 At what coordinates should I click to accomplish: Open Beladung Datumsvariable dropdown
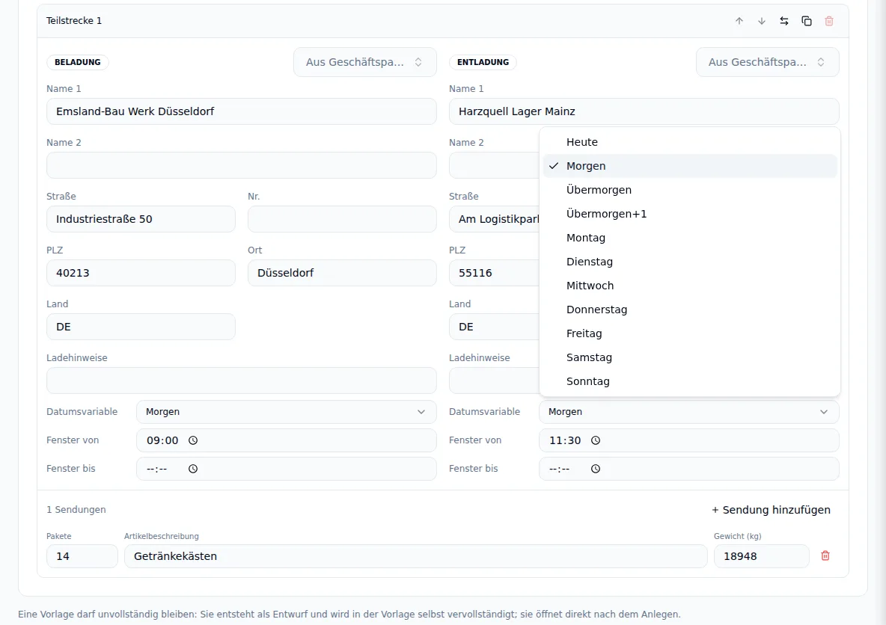pyautogui.click(x=287, y=412)
